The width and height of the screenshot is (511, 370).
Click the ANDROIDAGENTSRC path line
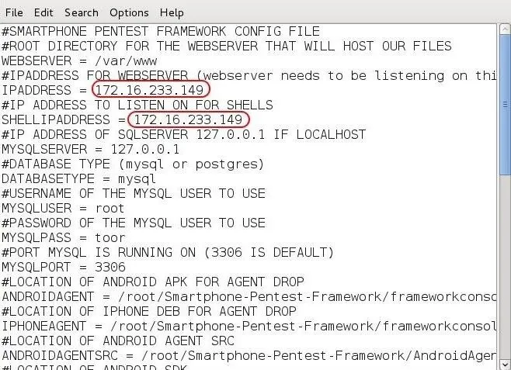pos(249,355)
